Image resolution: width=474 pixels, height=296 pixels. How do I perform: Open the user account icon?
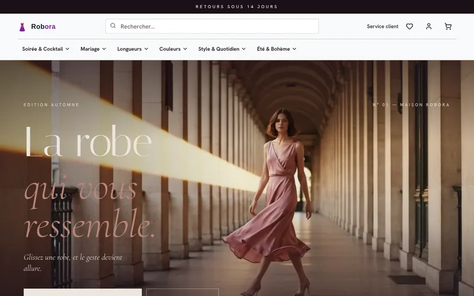coord(428,27)
